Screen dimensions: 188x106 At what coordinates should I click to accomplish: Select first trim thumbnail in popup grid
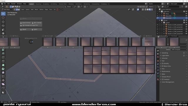(88, 51)
